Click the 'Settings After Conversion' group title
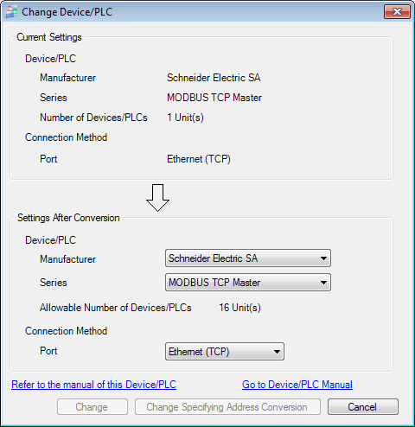Image resolution: width=415 pixels, height=427 pixels. (x=68, y=218)
